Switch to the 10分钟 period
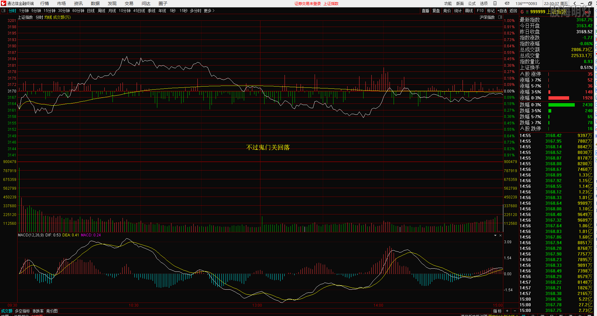597x316 pixels. click(125, 11)
